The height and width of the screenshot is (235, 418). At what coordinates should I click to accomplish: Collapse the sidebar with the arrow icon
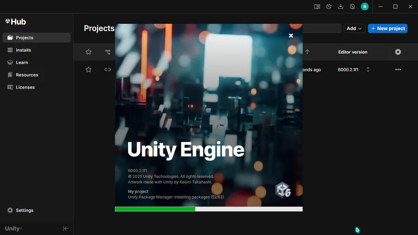[66, 228]
